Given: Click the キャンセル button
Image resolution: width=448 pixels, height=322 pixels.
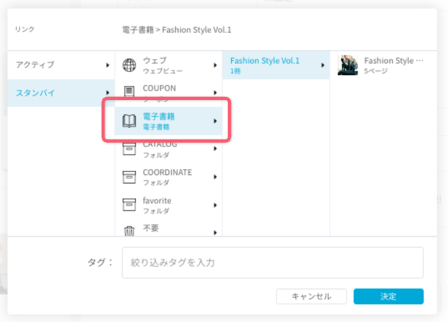Looking at the screenshot, I should click(x=311, y=296).
